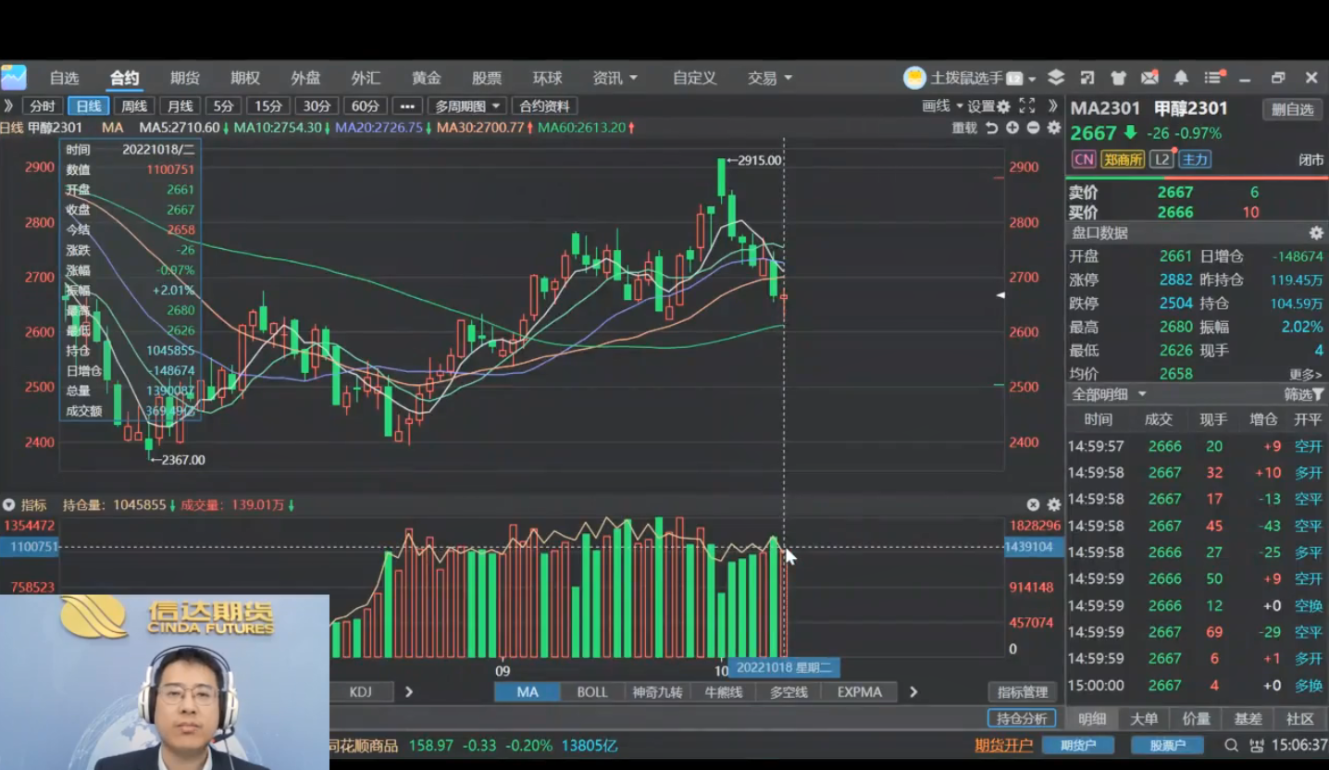Viewport: 1329px width, 770px height.
Task: Close the indicator sub-panel with X icon
Action: pos(1033,505)
